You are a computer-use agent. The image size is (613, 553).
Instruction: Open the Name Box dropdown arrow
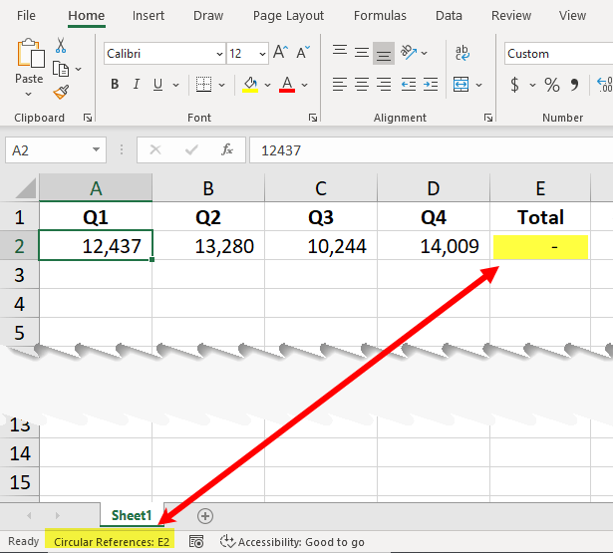pyautogui.click(x=96, y=149)
